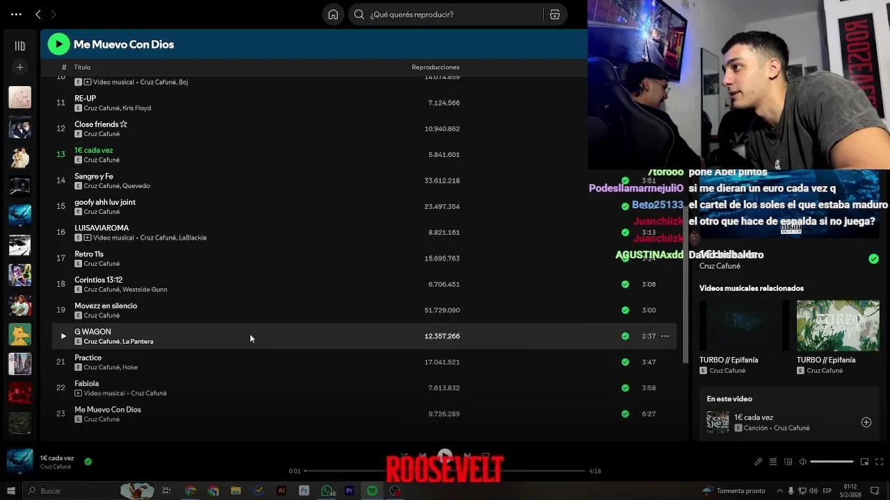
Task: Open more options for the G WAGON row
Action: [665, 336]
